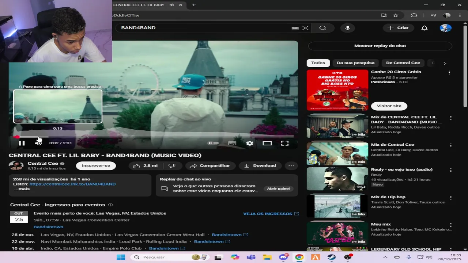The width and height of the screenshot is (468, 263).
Task: Open options for Mix de Central Cee
Action: coord(451,145)
